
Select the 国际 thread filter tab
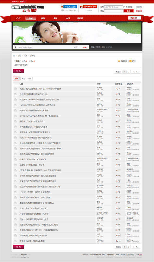[30, 79]
